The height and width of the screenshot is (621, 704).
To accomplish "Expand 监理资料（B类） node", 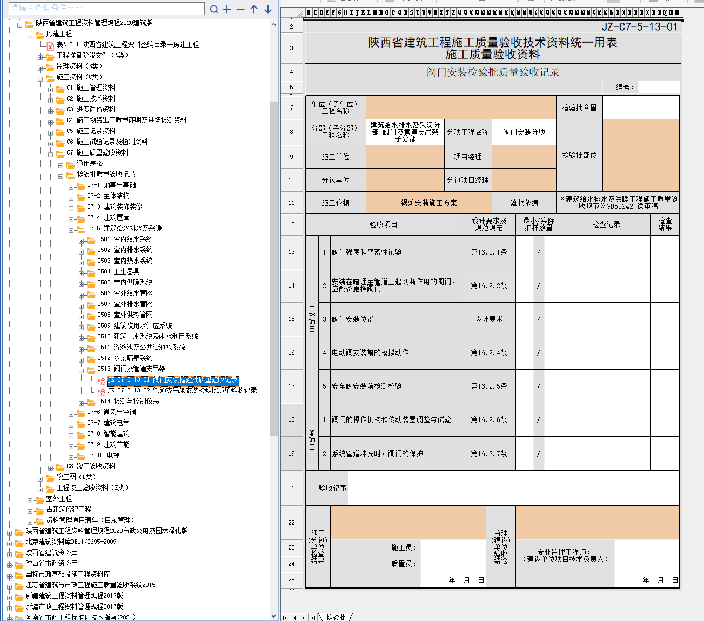I will [41, 68].
